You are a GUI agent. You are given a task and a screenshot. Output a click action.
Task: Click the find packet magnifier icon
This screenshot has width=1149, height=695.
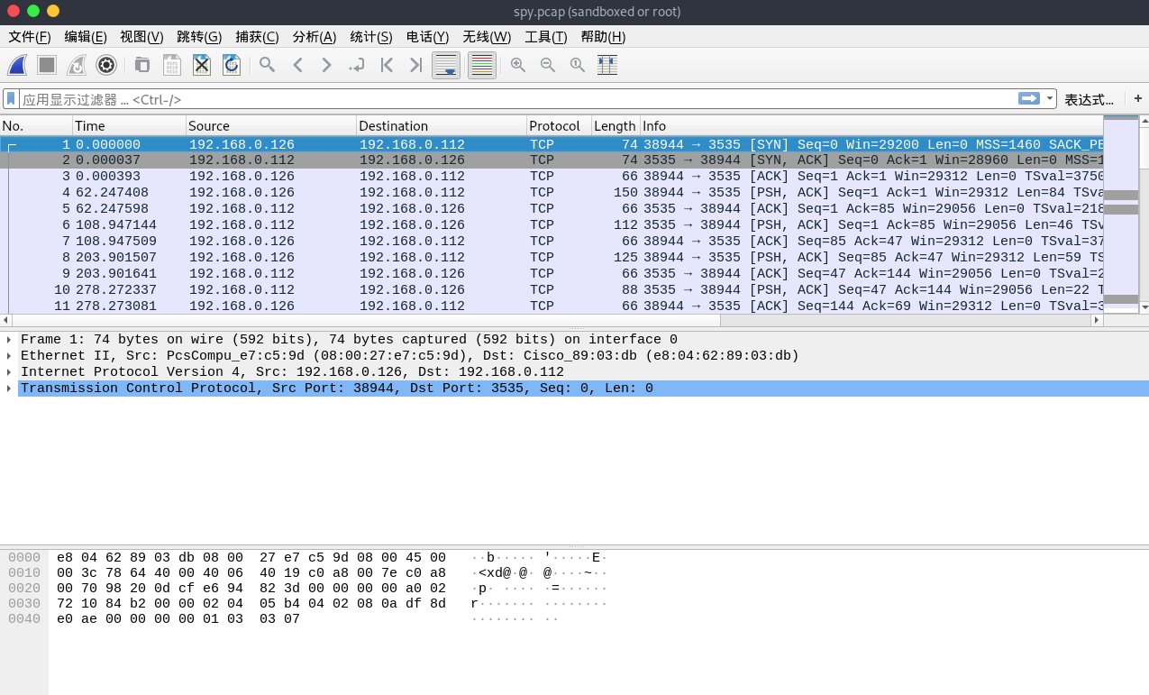(267, 65)
